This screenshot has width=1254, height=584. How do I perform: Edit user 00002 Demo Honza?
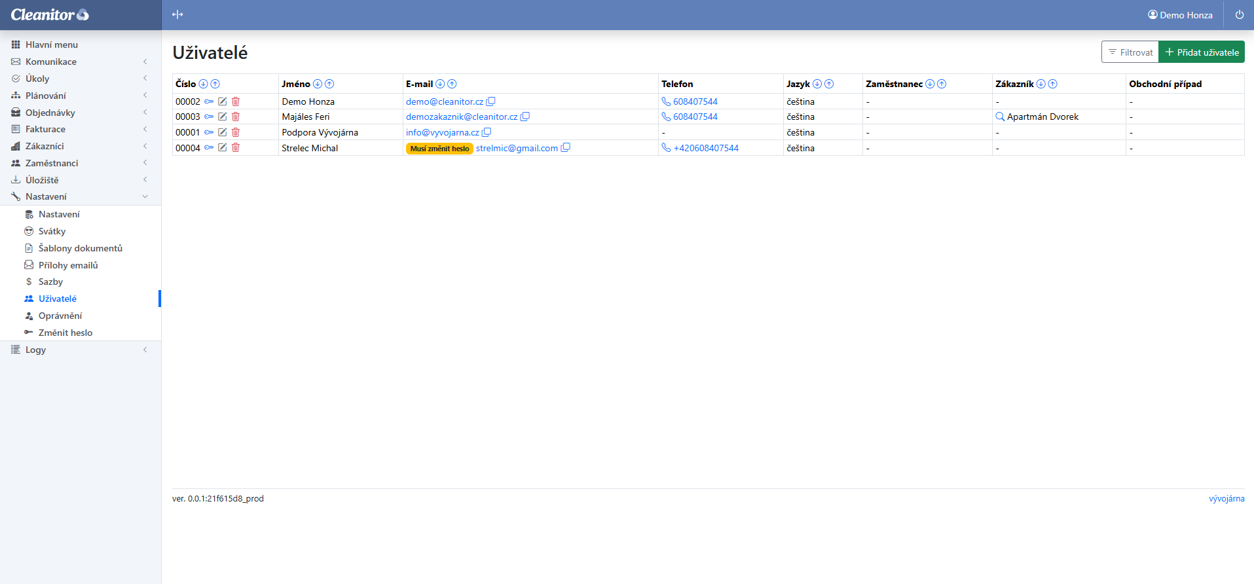[223, 101]
